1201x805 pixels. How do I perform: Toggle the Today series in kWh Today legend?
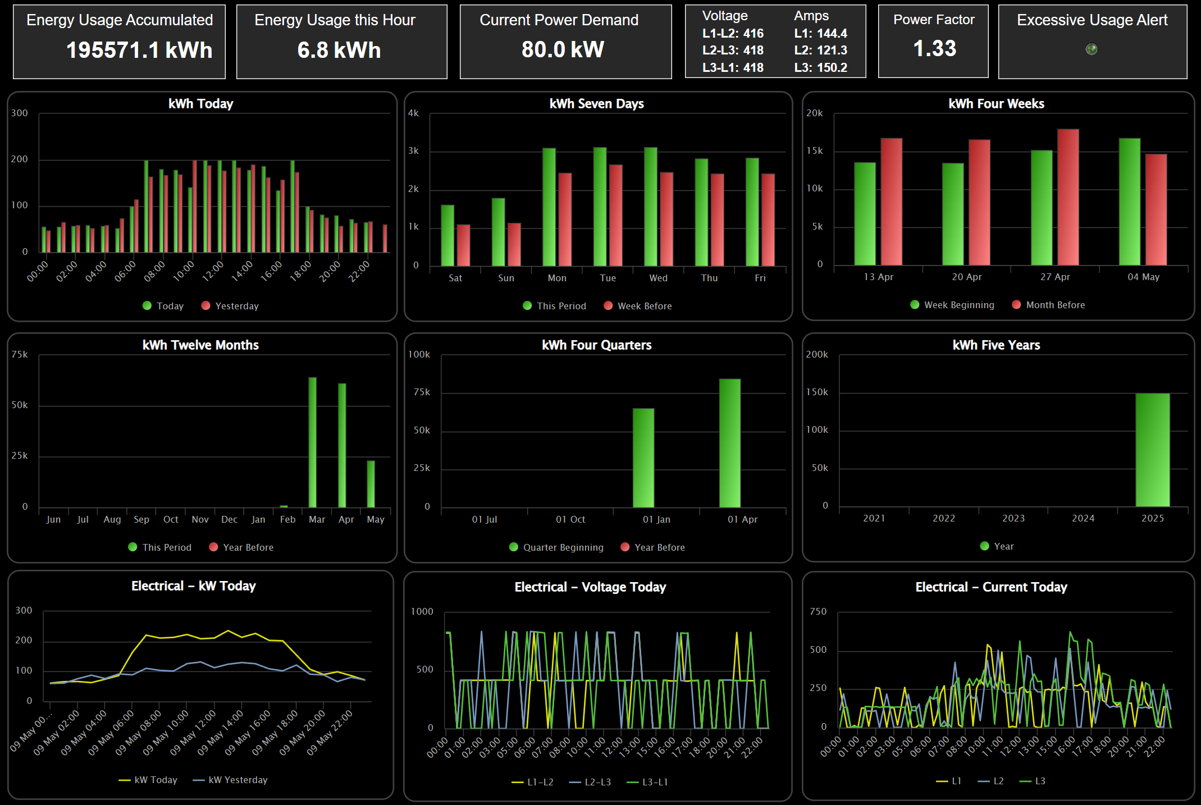163,306
